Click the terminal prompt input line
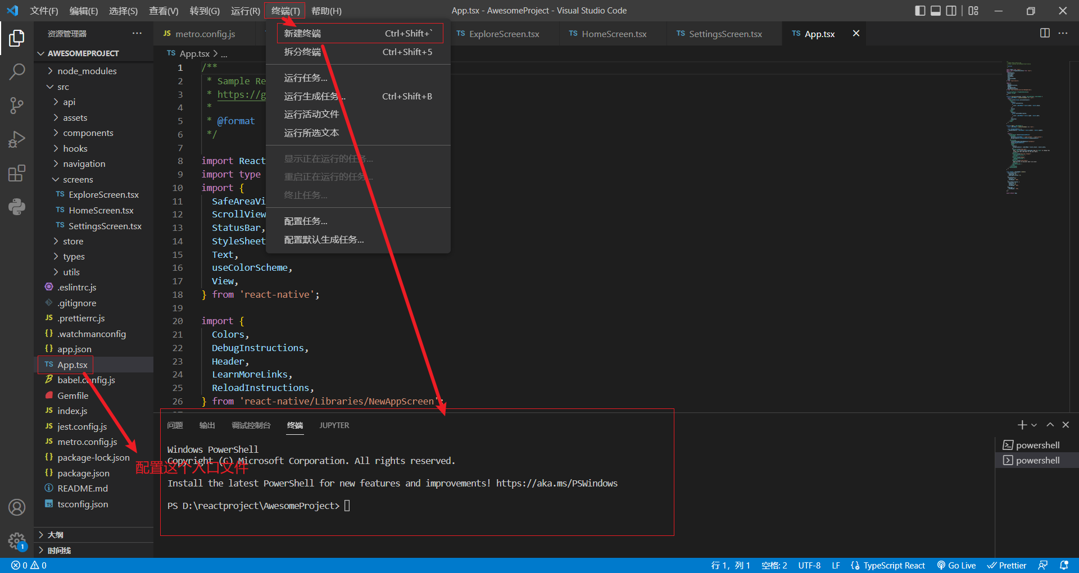Image resolution: width=1079 pixels, height=573 pixels. [x=259, y=506]
